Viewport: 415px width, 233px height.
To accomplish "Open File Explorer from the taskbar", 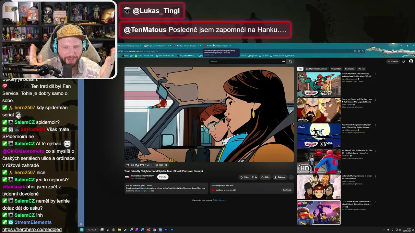I will 119,230.
